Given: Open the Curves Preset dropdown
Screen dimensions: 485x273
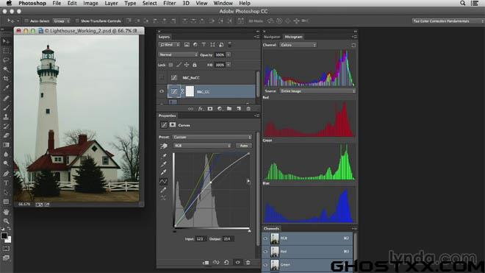Looking at the screenshot, I should click(212, 137).
